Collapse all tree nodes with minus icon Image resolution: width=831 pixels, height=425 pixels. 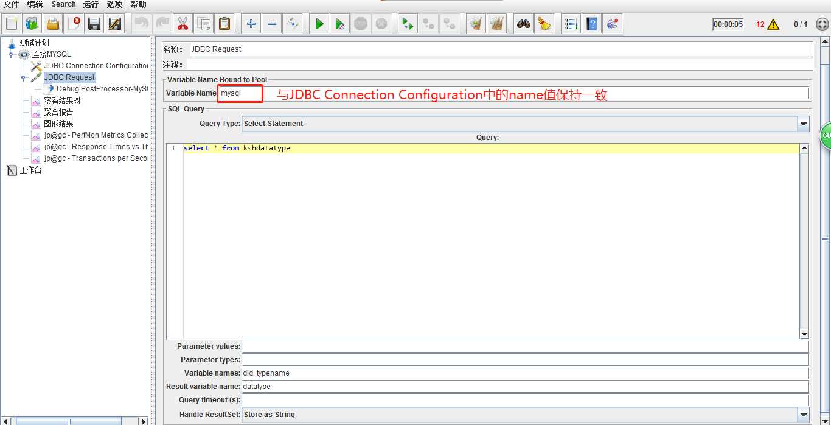(272, 24)
